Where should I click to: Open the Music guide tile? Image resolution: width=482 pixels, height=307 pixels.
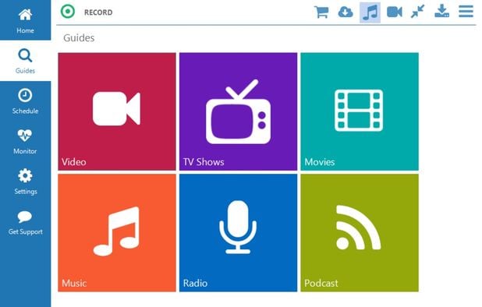coord(117,233)
